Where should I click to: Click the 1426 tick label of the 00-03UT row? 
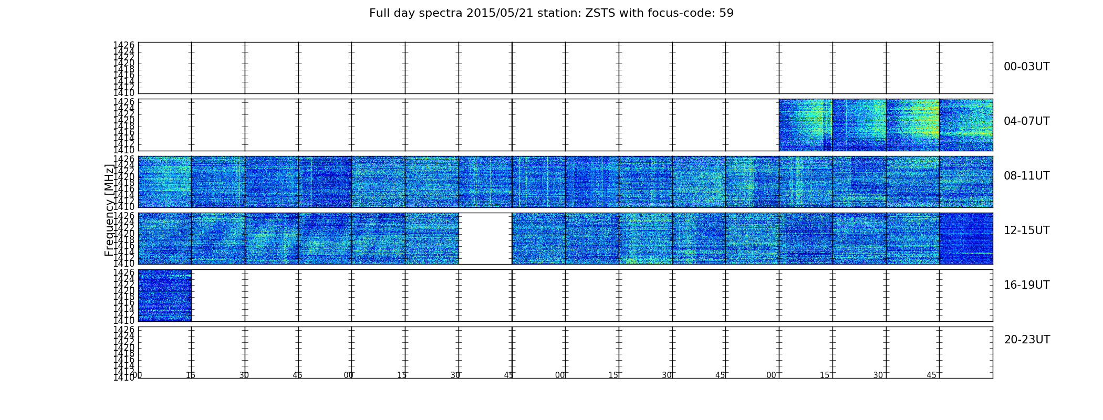coord(124,45)
